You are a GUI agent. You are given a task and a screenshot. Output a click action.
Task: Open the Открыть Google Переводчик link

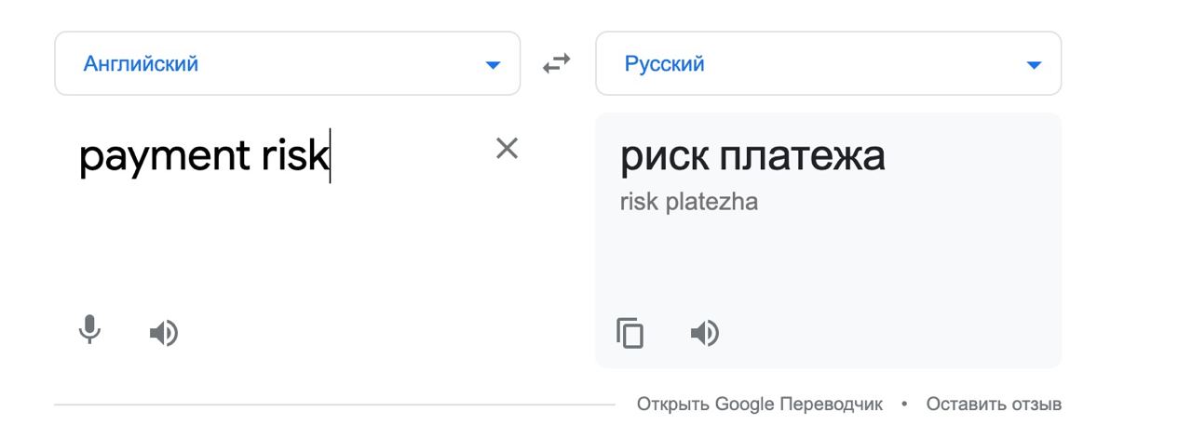coord(760,405)
